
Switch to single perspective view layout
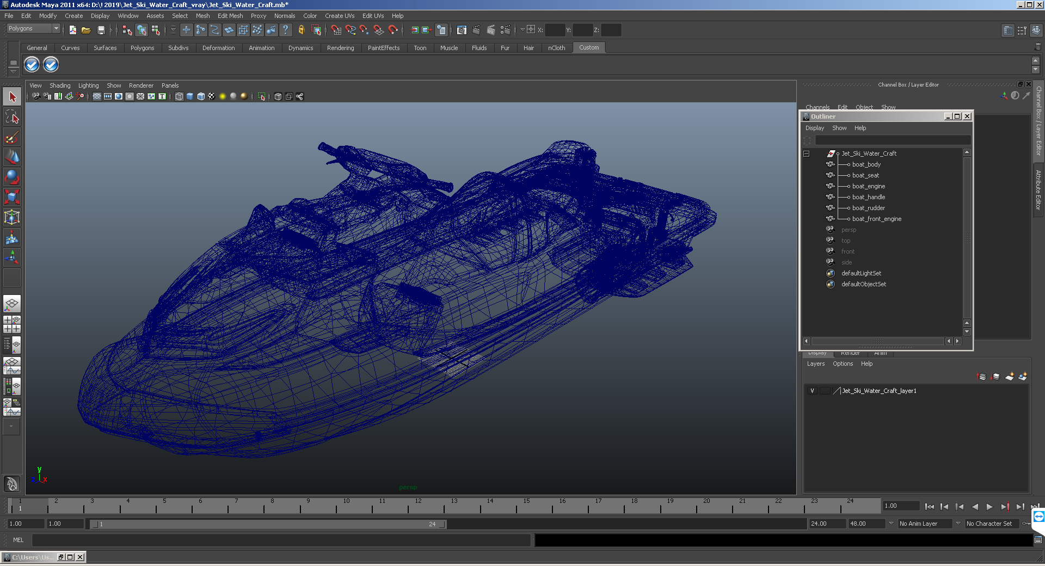[12, 304]
